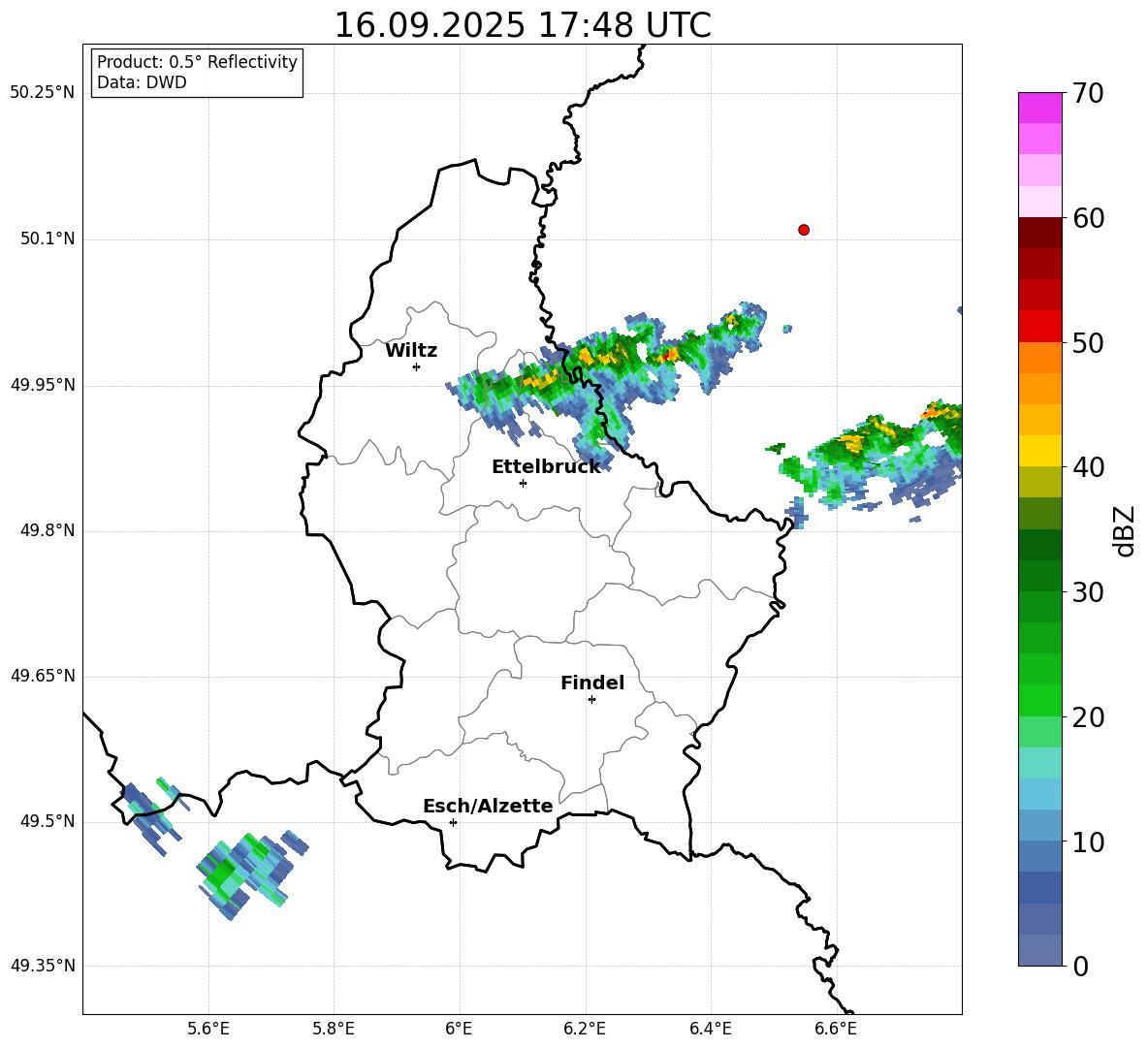Click the 6°E longitude label
The height and width of the screenshot is (1048, 1148).
pyautogui.click(x=459, y=1029)
